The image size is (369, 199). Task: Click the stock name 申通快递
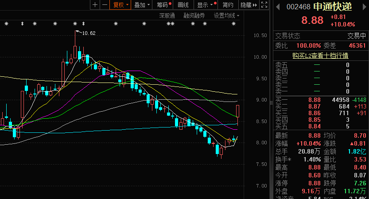point(333,7)
